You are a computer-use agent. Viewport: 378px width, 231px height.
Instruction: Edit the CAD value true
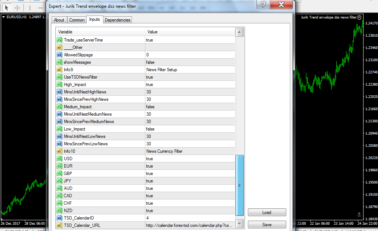(x=190, y=196)
